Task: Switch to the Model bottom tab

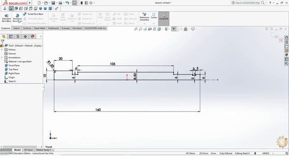Action: click(17, 150)
